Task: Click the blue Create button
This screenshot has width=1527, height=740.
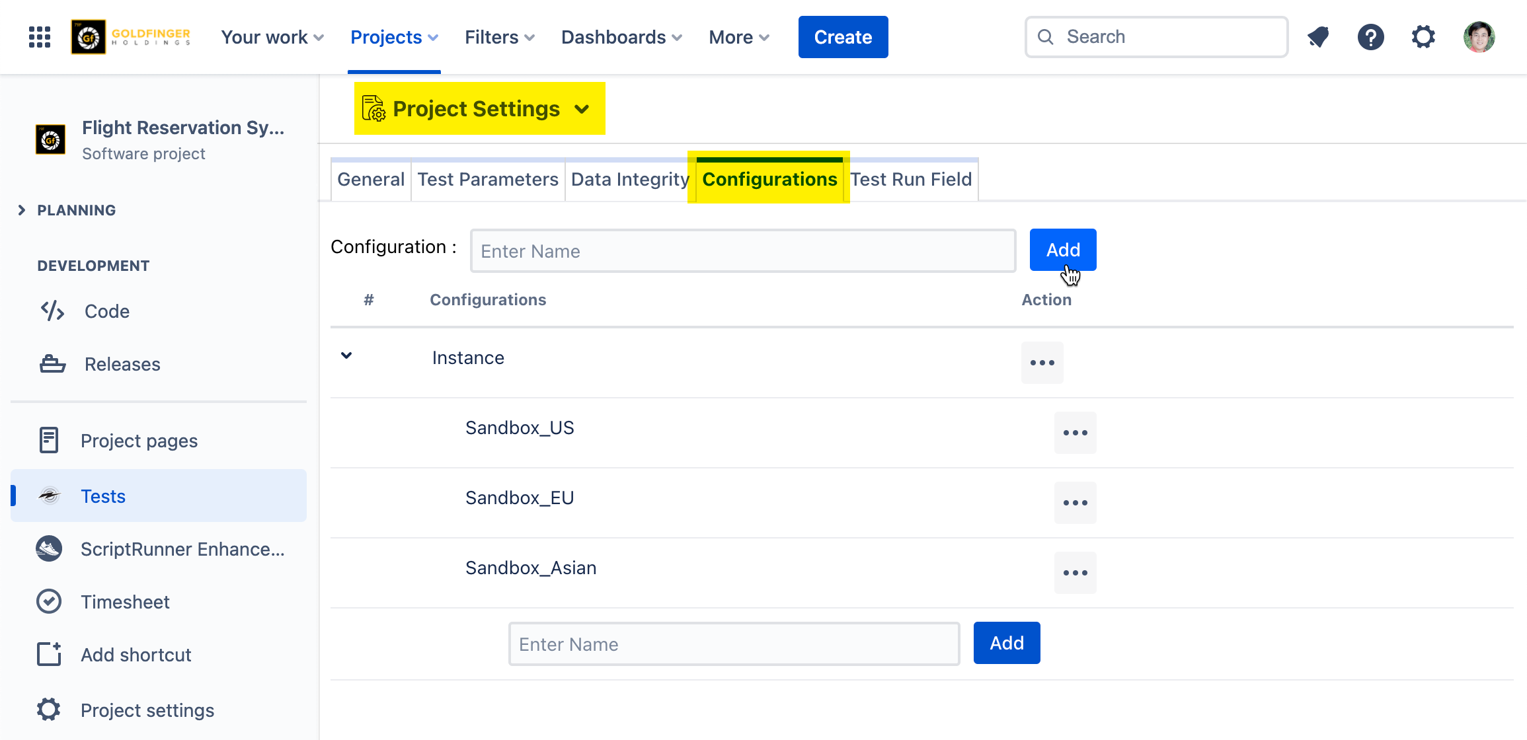Action: [843, 37]
